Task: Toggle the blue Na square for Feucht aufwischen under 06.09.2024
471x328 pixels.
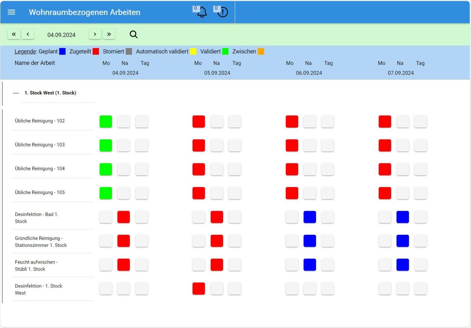Action: point(309,265)
